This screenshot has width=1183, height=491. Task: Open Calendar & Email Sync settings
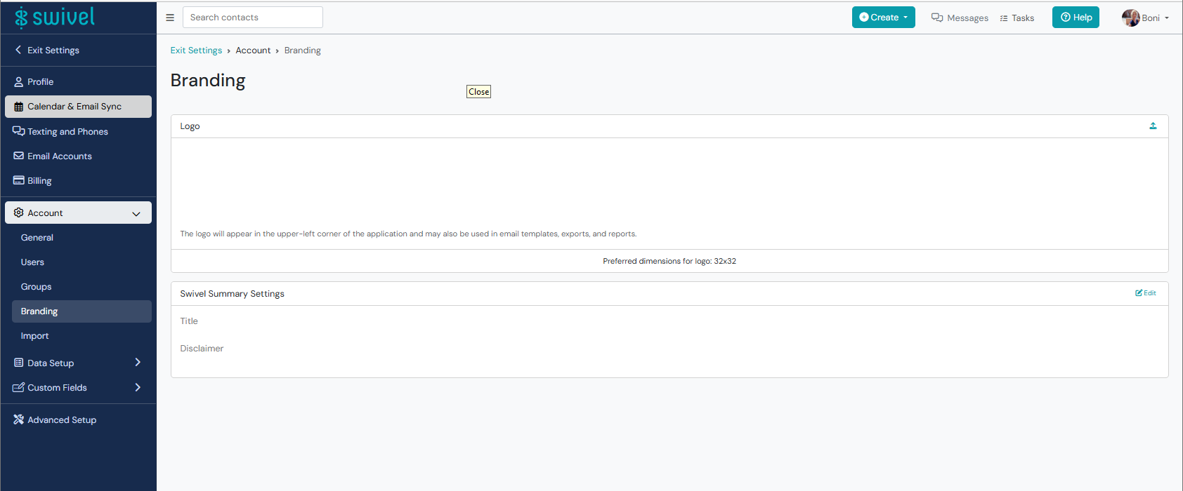[78, 107]
